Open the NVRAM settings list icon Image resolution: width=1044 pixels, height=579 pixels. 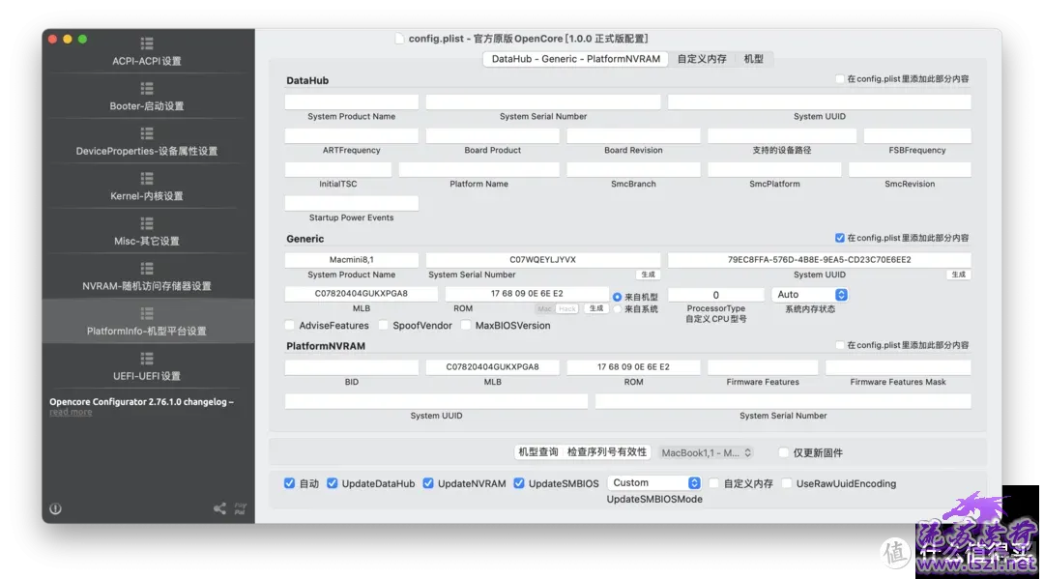[x=147, y=269]
